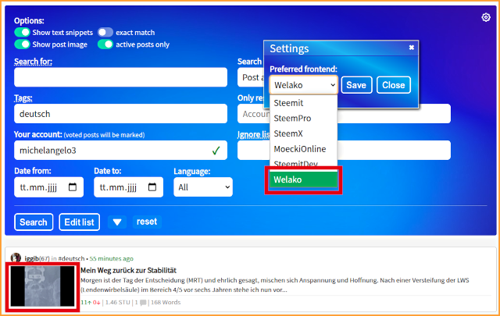The width and height of the screenshot is (500, 316).
Task: Toggle Show post image switch
Action: tap(22, 44)
